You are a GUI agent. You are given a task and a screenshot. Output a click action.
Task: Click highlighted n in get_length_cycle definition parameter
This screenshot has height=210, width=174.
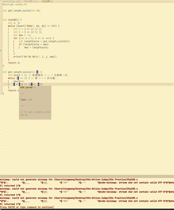point(37,72)
